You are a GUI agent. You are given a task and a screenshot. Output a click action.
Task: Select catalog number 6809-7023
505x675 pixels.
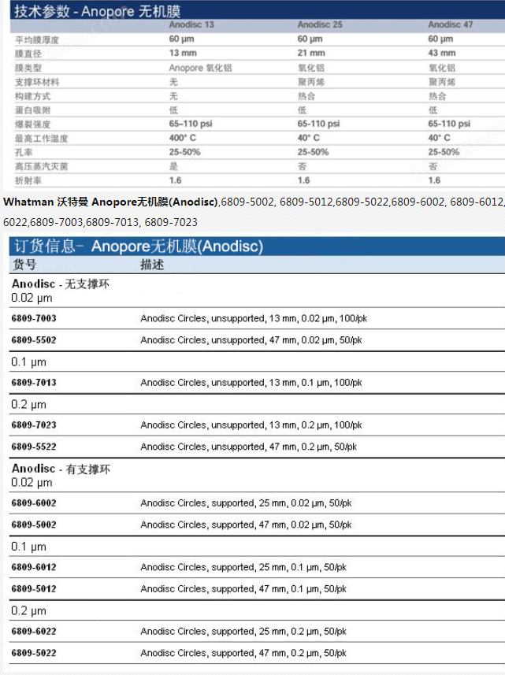coord(34,425)
